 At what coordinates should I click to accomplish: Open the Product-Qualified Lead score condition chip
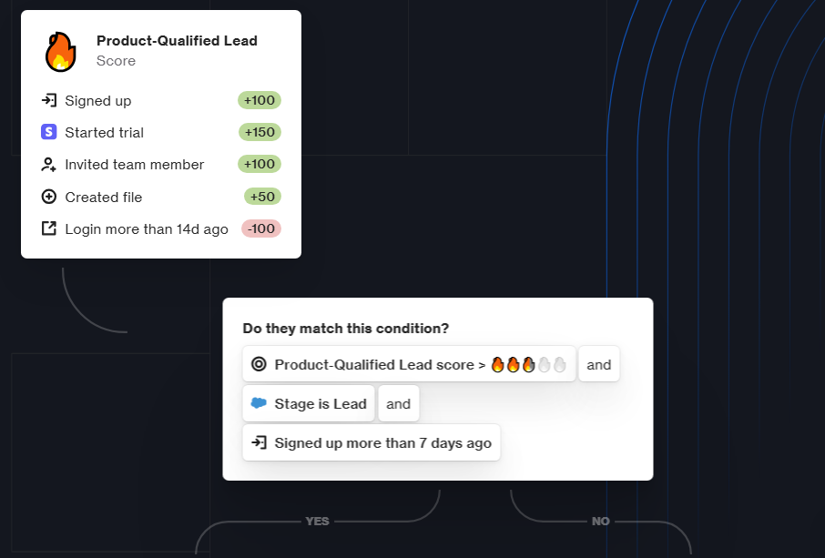pyautogui.click(x=409, y=364)
